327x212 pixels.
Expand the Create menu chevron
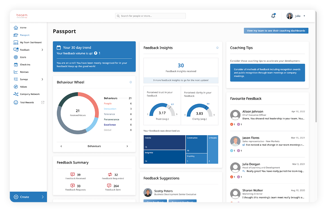point(43,197)
